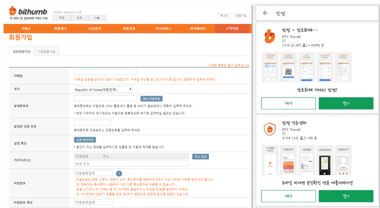This screenshot has height=208, width=380.
Task: Focus the 비밀번호 password input
Action: coord(93,173)
